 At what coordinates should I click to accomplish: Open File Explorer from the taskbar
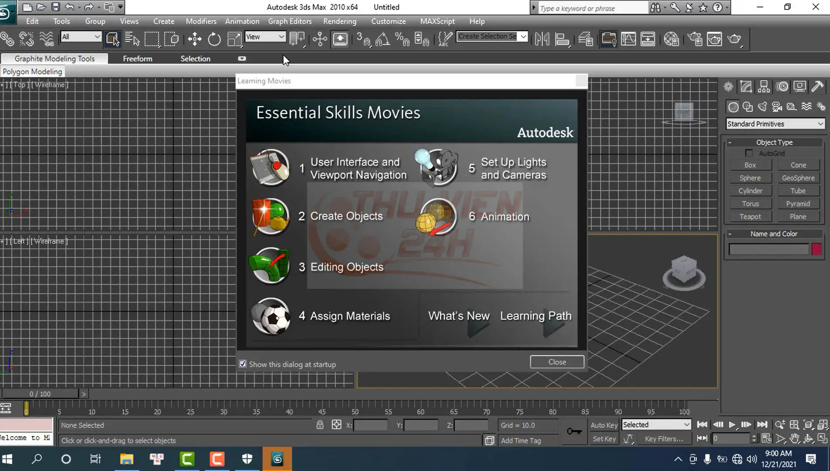tap(127, 459)
